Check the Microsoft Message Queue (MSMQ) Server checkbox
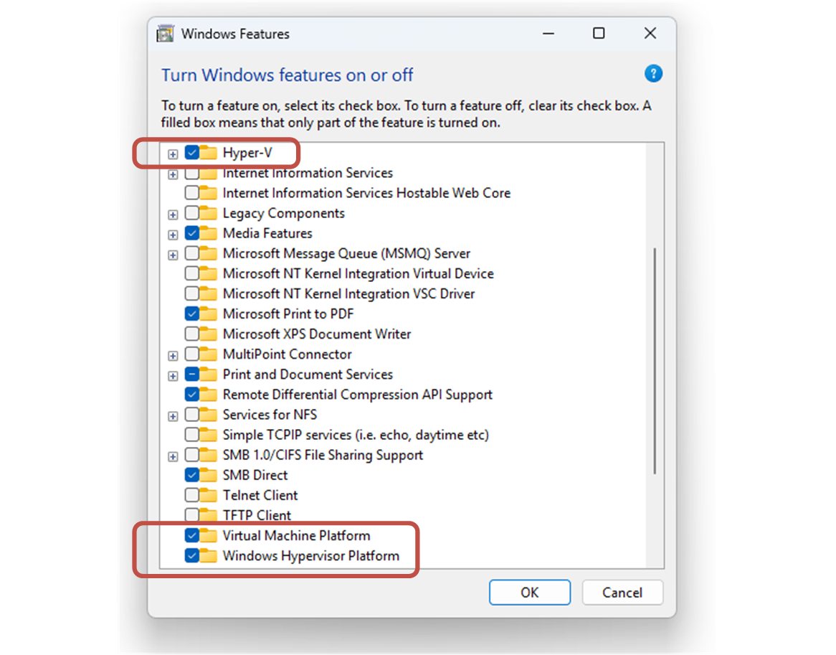 pos(192,253)
